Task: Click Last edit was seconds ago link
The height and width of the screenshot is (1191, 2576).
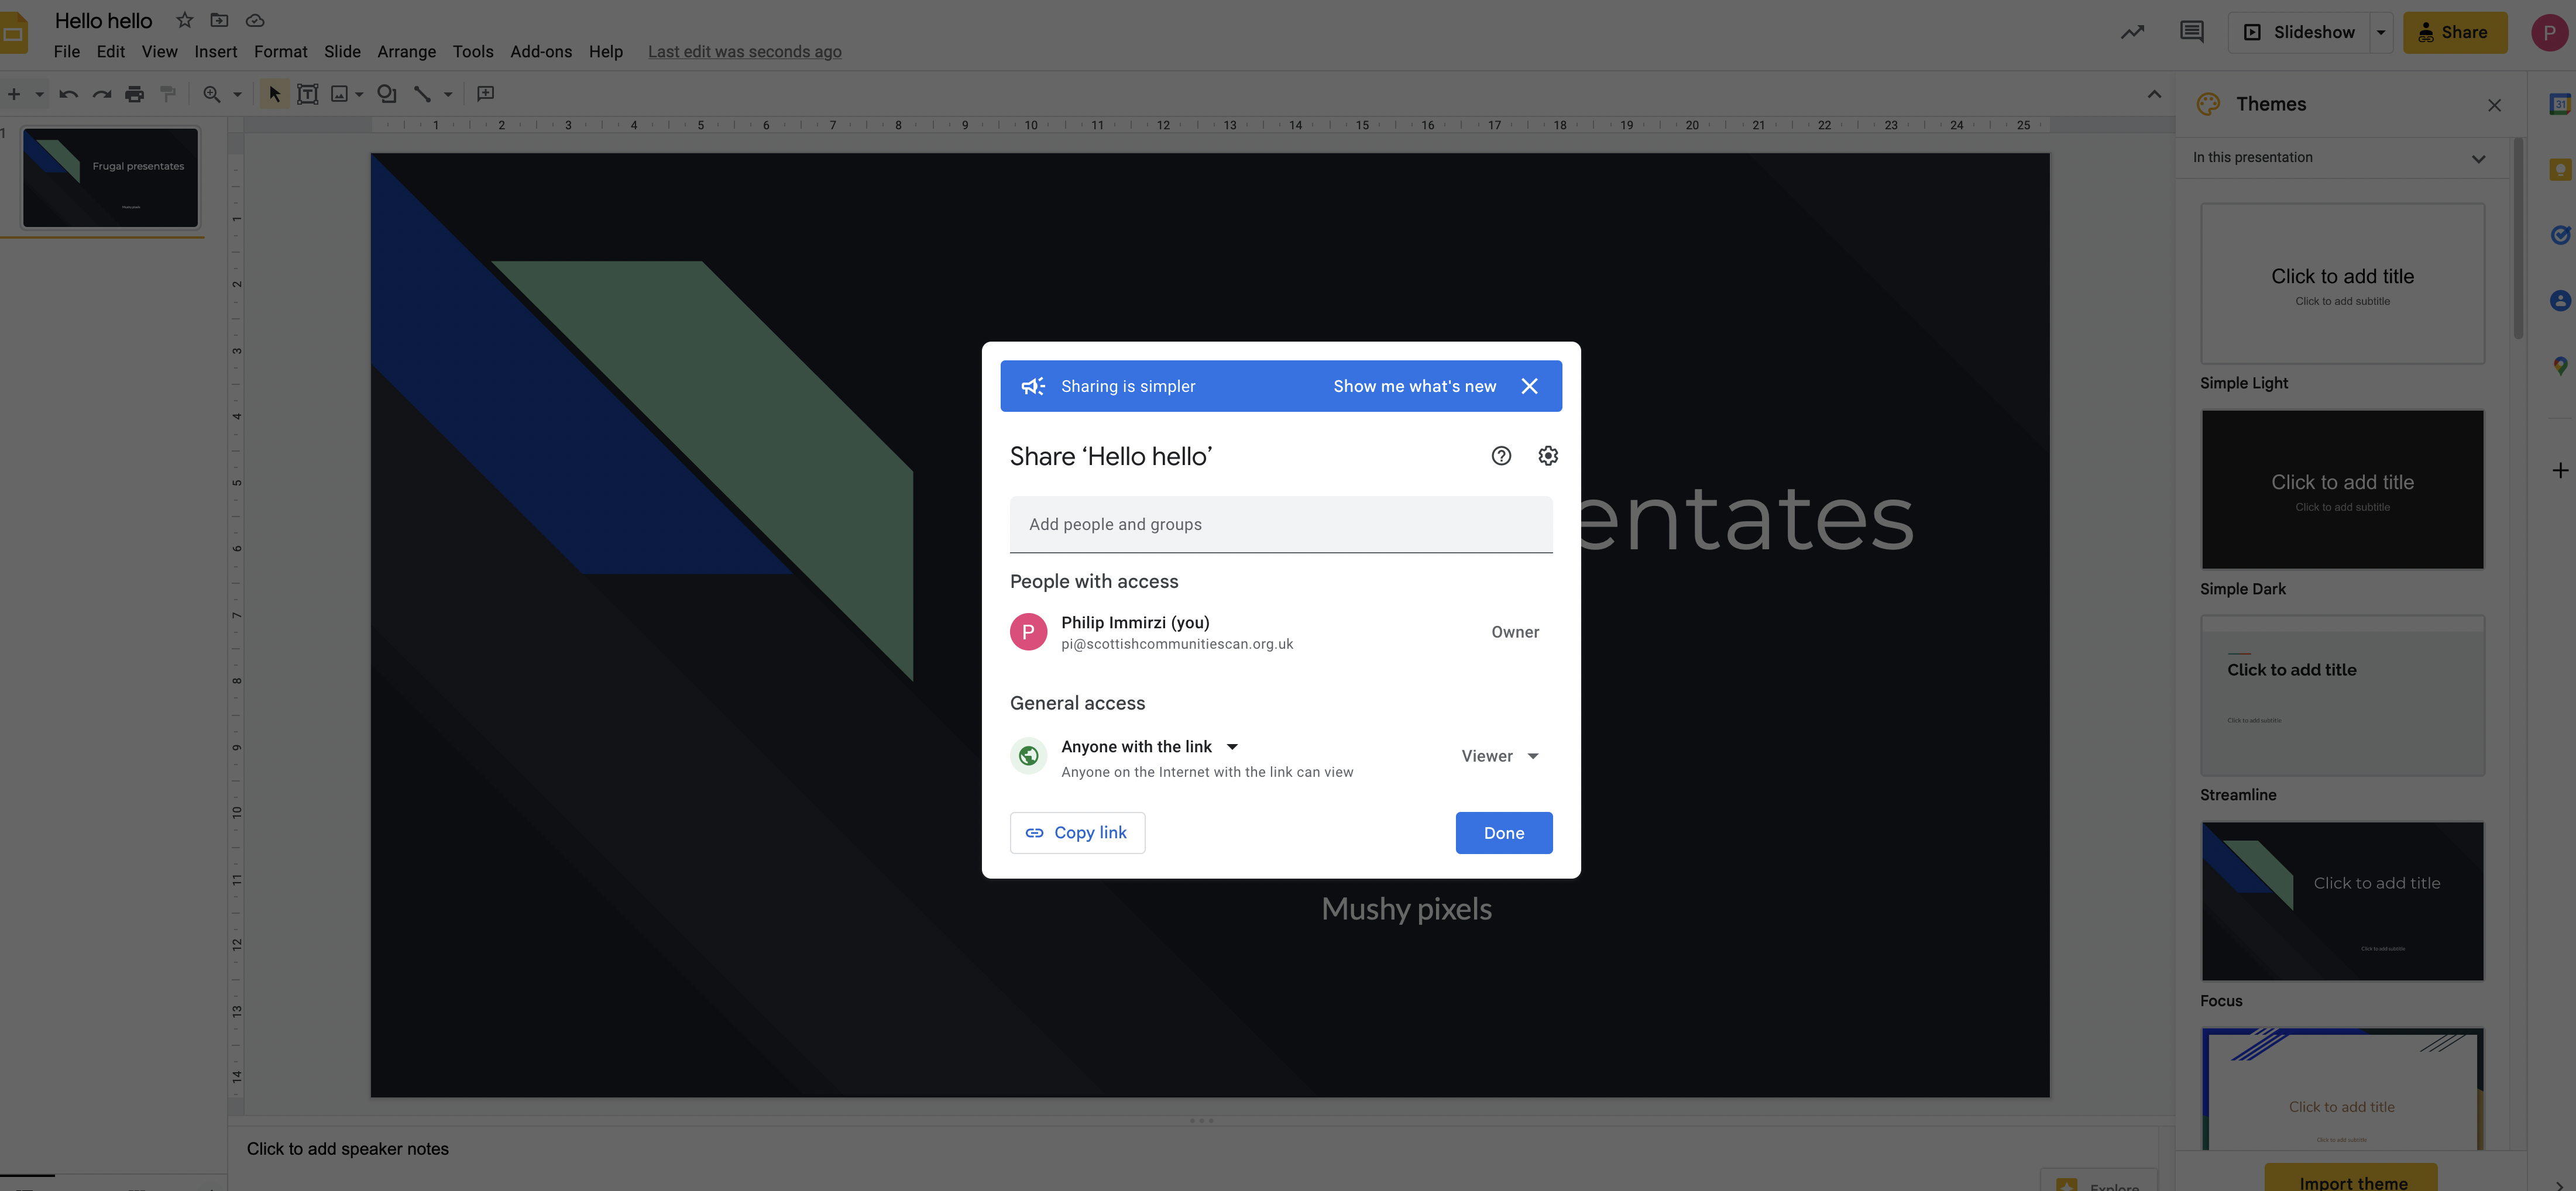Action: [745, 51]
